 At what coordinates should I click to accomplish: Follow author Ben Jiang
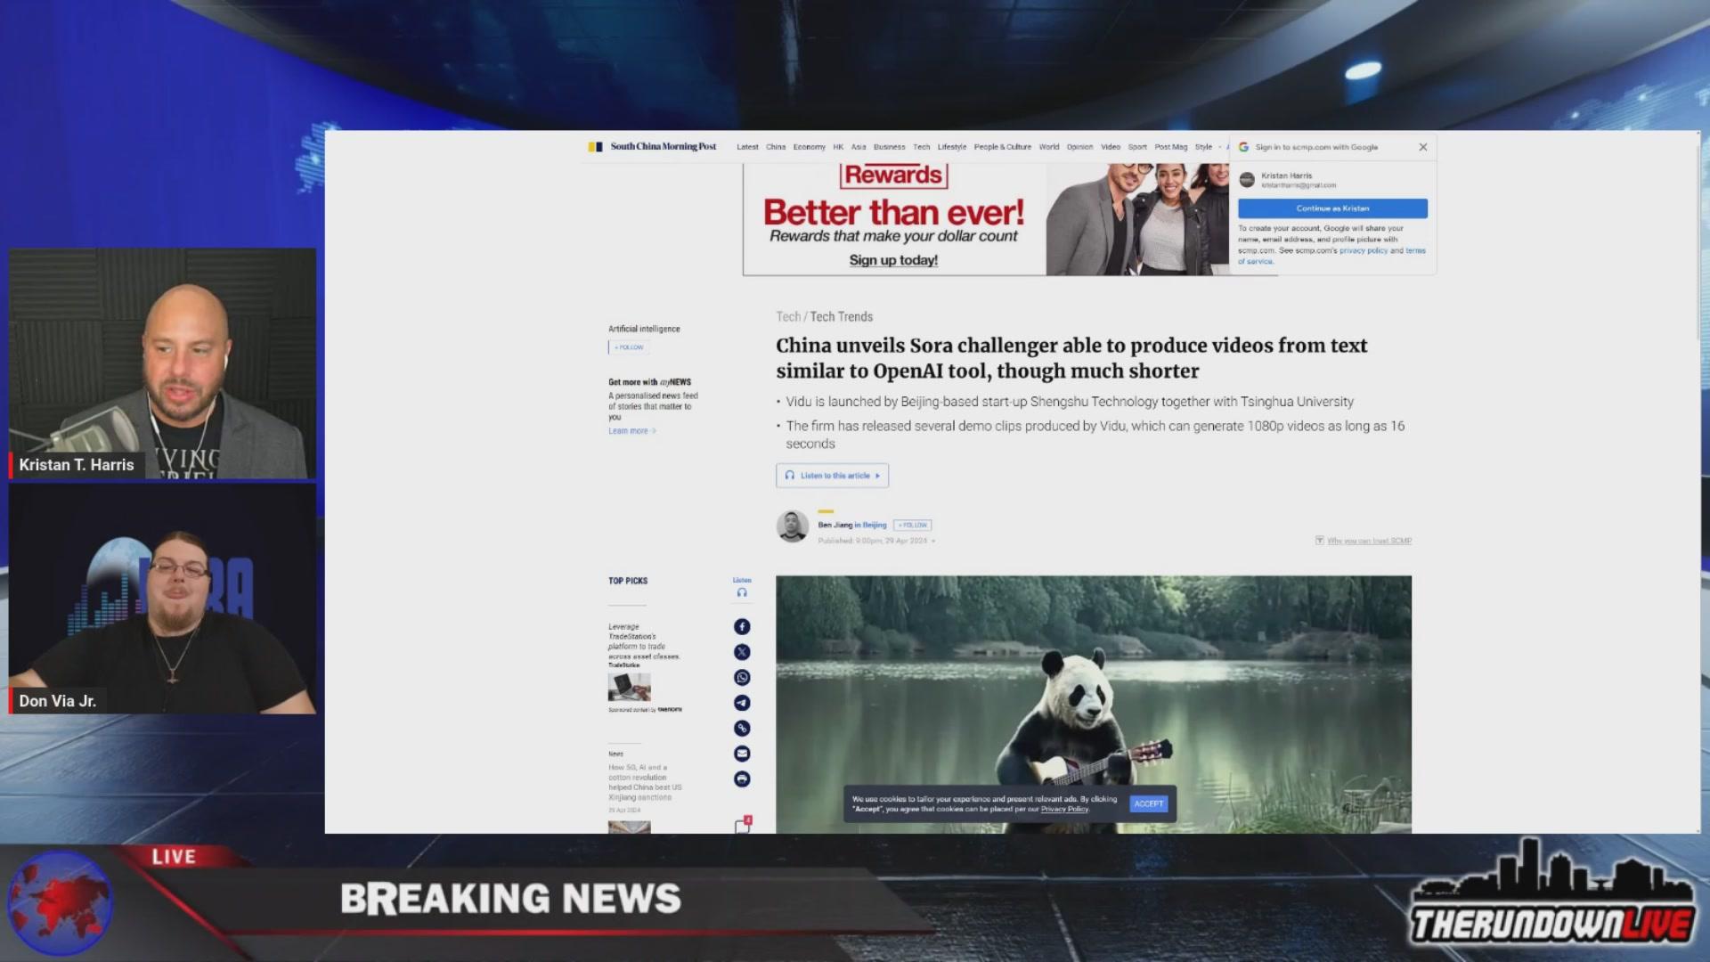pyautogui.click(x=913, y=526)
